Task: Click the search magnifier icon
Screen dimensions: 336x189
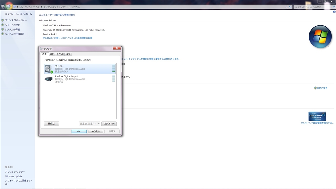Action: click(x=333, y=7)
